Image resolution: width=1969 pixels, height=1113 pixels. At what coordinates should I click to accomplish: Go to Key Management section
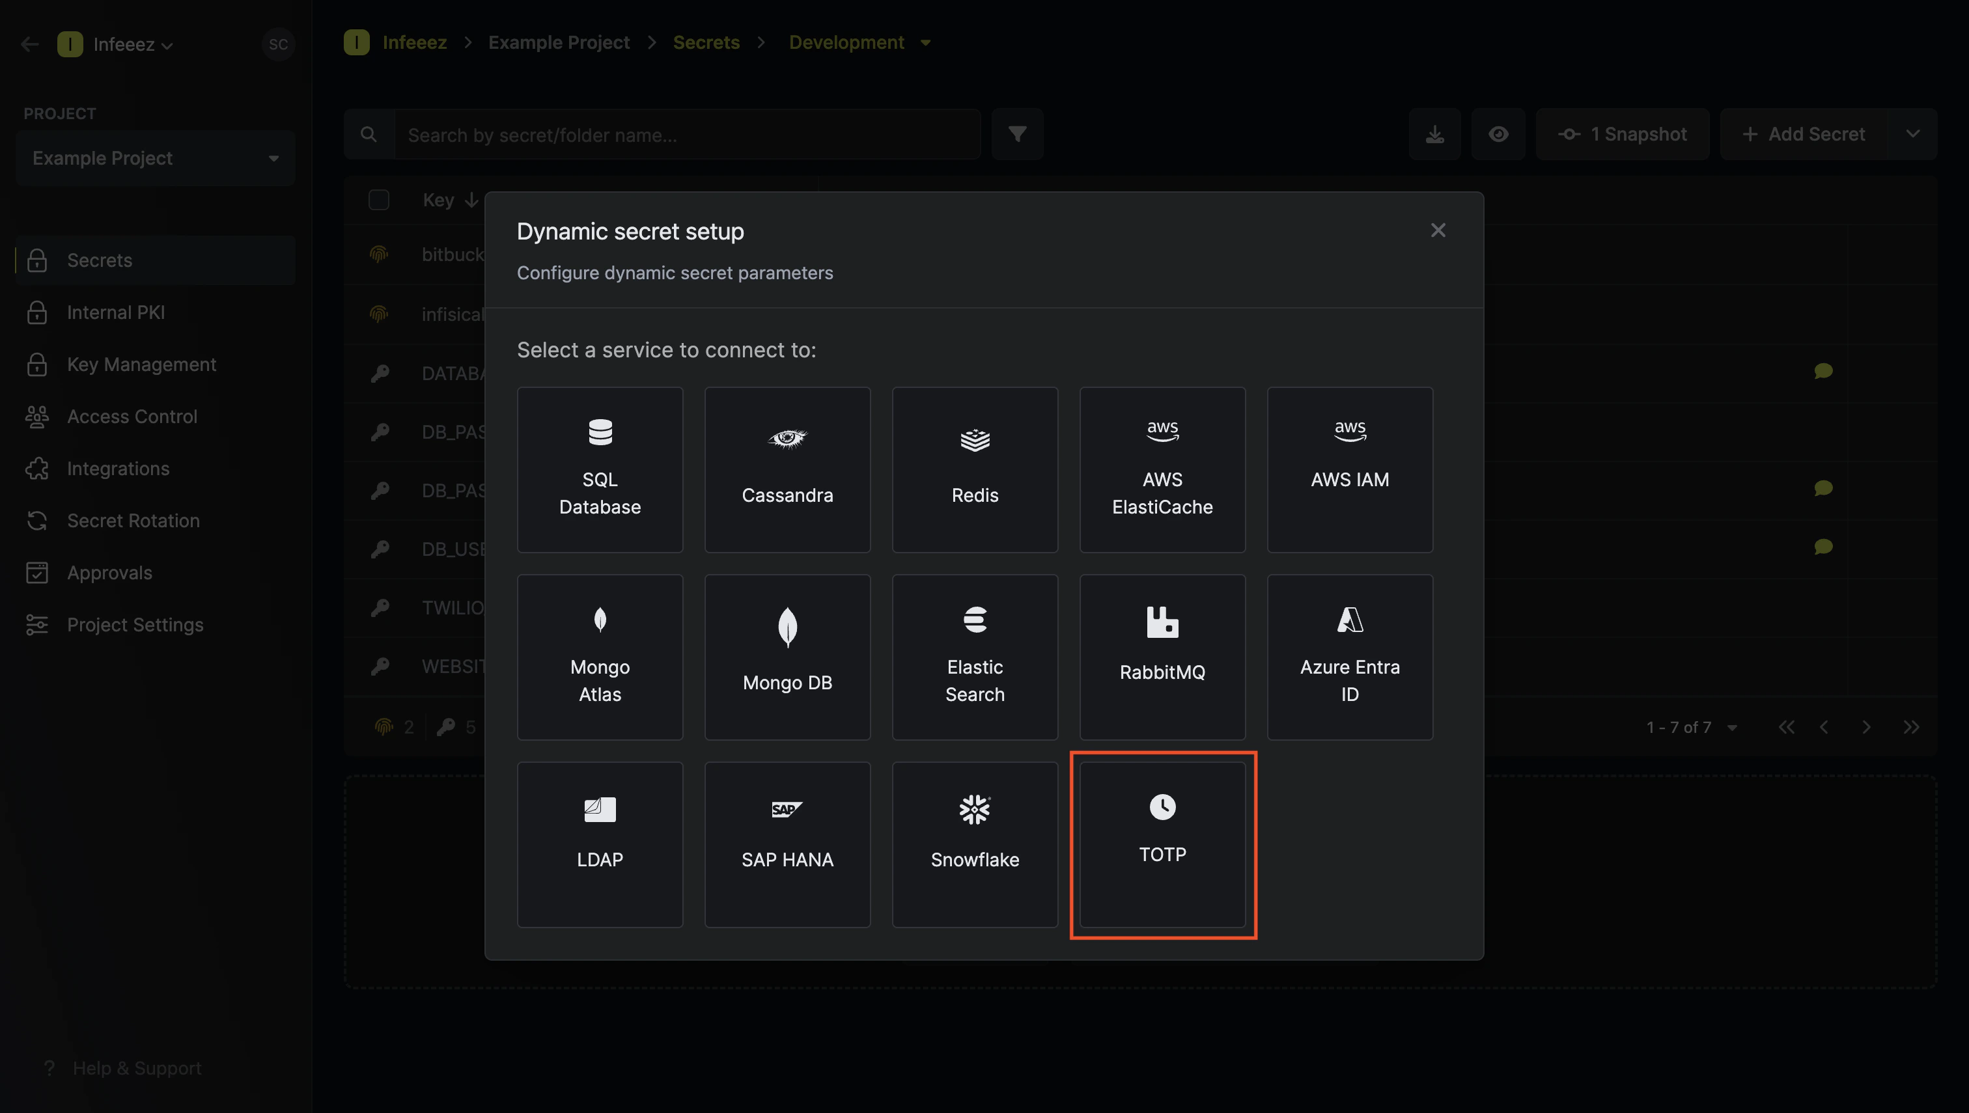(x=155, y=364)
